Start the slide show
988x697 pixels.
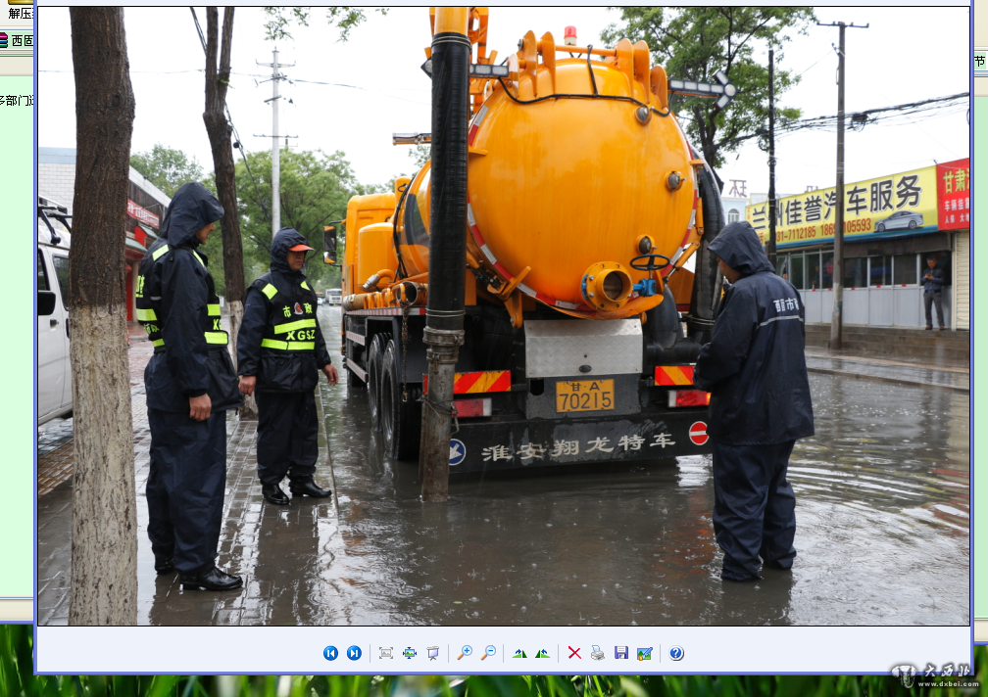pyautogui.click(x=432, y=653)
